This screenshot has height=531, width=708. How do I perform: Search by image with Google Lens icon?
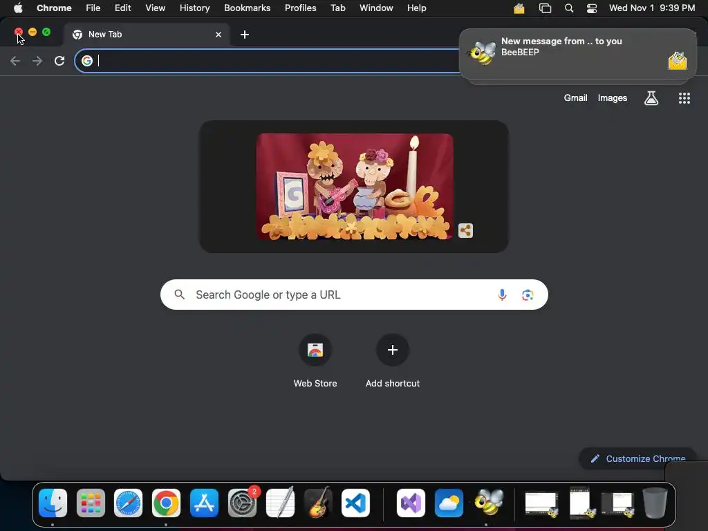pyautogui.click(x=528, y=295)
